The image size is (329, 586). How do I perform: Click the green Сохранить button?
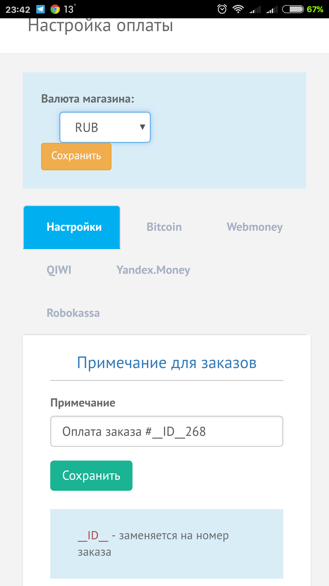pyautogui.click(x=91, y=475)
